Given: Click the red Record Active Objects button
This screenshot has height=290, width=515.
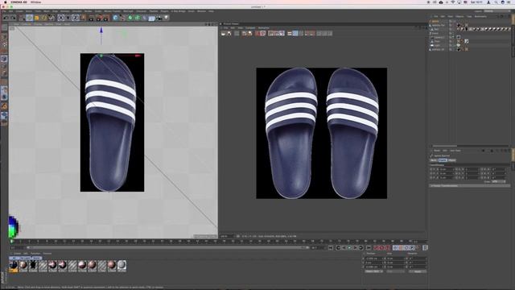Looking at the screenshot, I should point(377,247).
